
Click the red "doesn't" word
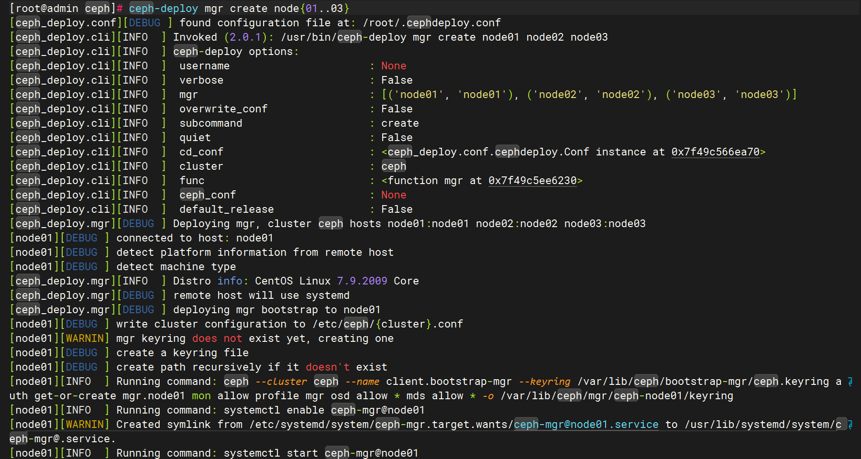tap(328, 367)
